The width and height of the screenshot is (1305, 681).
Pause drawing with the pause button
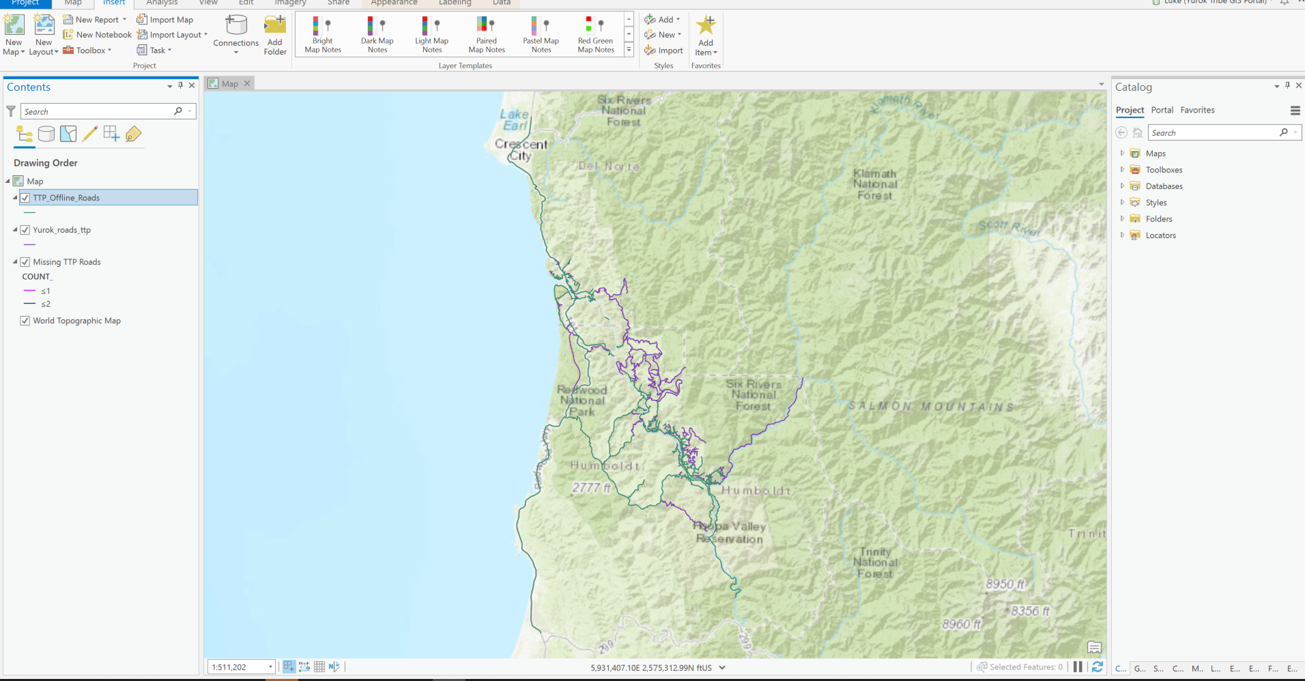tap(1078, 667)
